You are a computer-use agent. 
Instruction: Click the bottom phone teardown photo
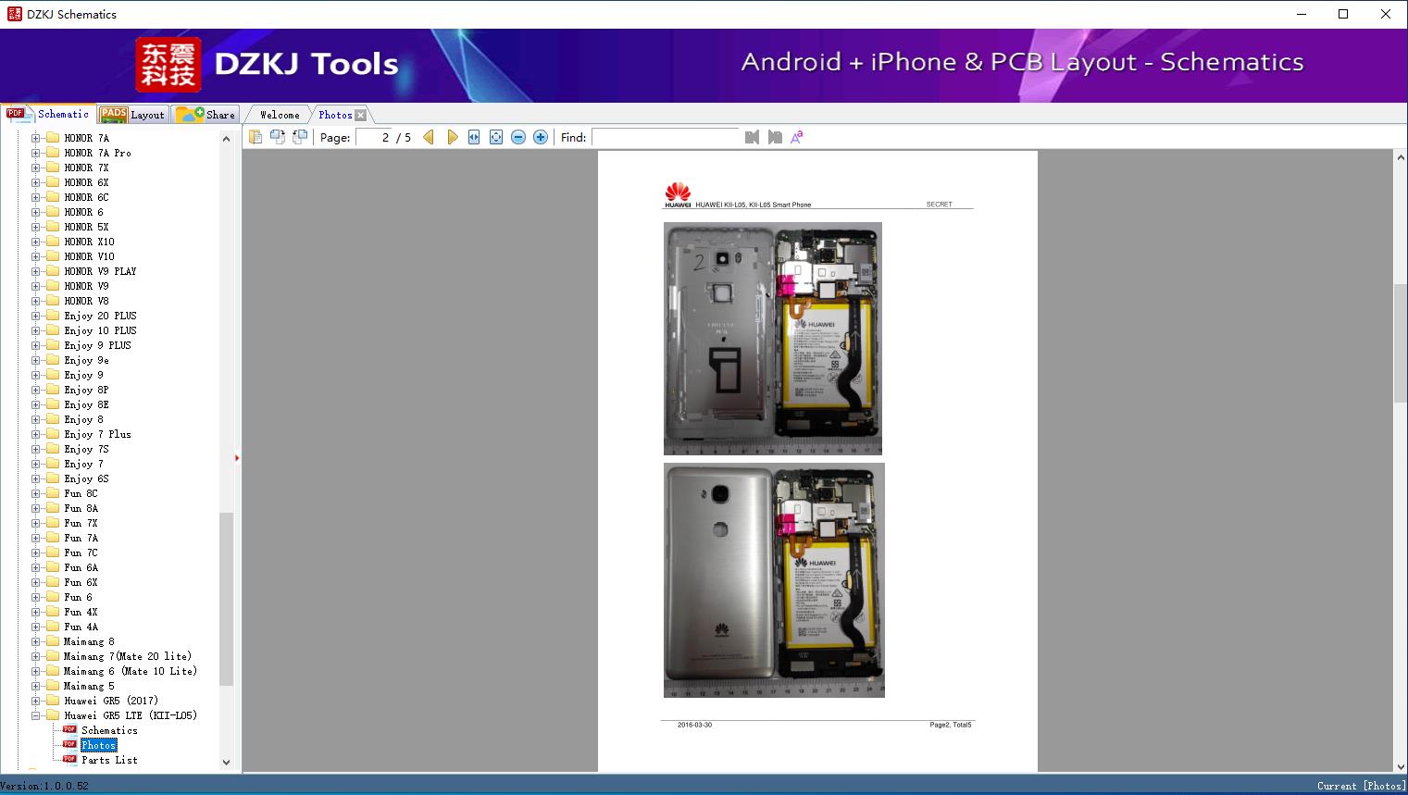point(774,580)
